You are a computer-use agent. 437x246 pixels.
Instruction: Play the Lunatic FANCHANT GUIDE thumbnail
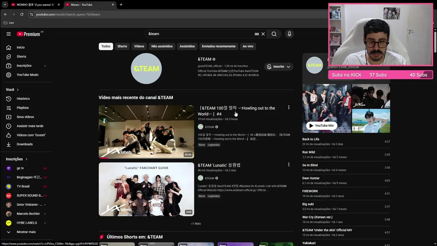146,189
